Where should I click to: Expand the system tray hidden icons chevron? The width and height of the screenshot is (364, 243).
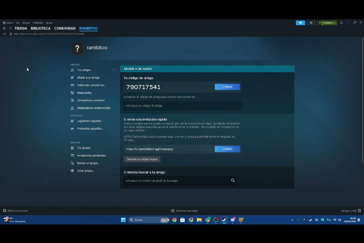[x=292, y=220]
